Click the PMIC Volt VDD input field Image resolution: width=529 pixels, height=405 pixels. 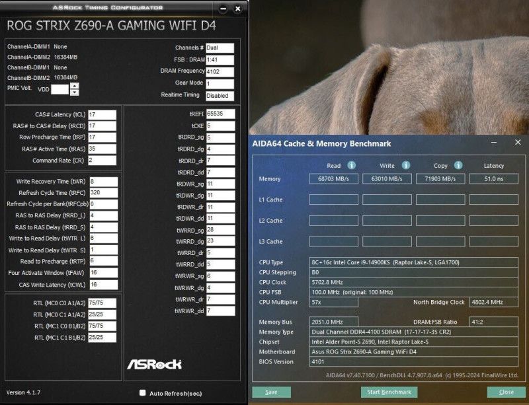pyautogui.click(x=60, y=89)
